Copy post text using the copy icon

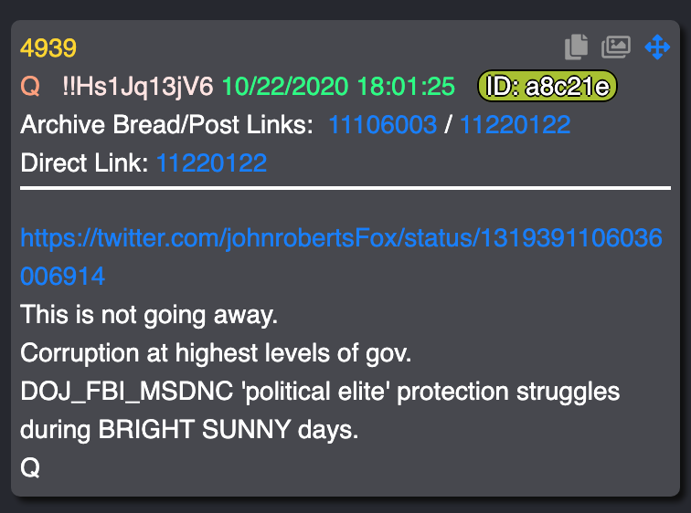[x=577, y=47]
